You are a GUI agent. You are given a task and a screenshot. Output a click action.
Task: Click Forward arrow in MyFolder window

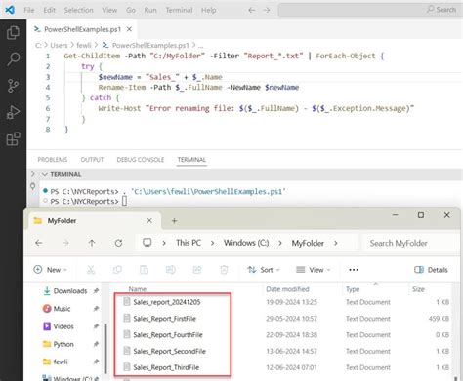coord(65,243)
